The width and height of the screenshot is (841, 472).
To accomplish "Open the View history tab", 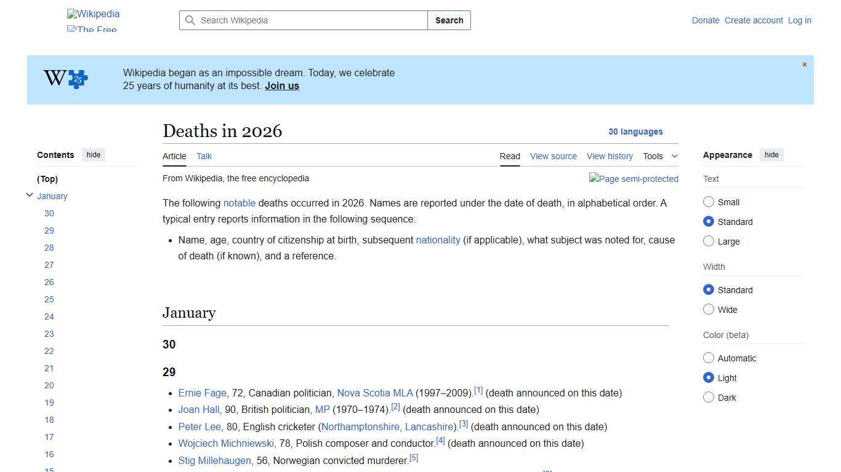I will pos(610,156).
